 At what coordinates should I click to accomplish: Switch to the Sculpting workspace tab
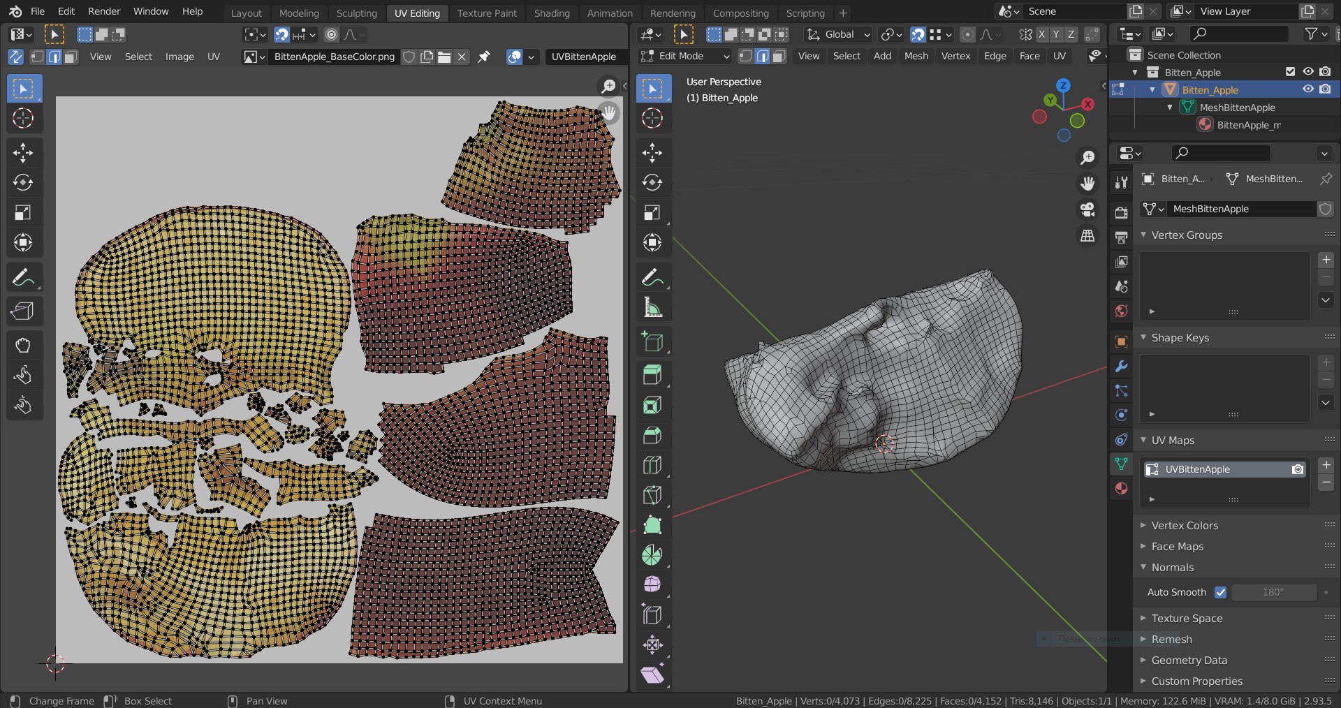click(356, 13)
